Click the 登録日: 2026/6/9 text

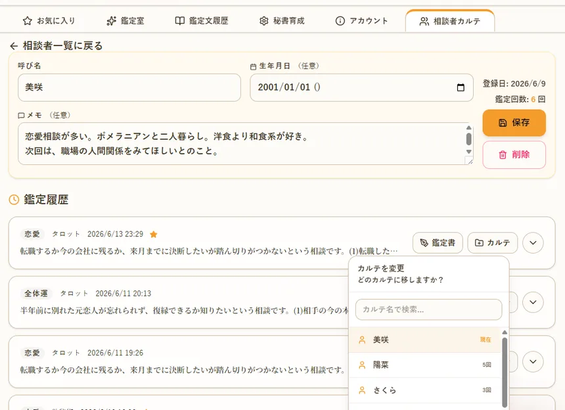(x=514, y=84)
